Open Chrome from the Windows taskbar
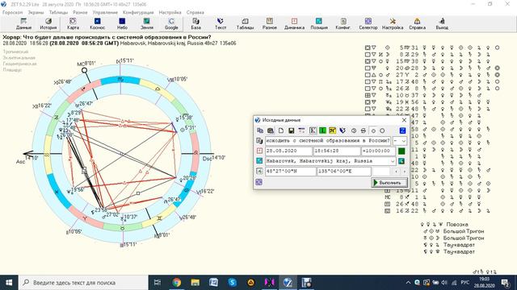This screenshot has height=290, width=517. tap(177, 283)
